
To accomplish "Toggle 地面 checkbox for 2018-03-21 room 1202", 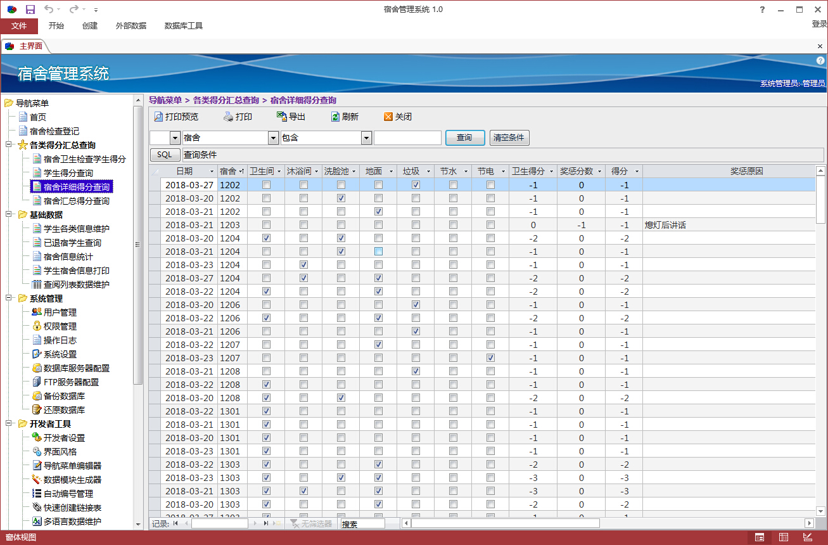I will pos(378,212).
